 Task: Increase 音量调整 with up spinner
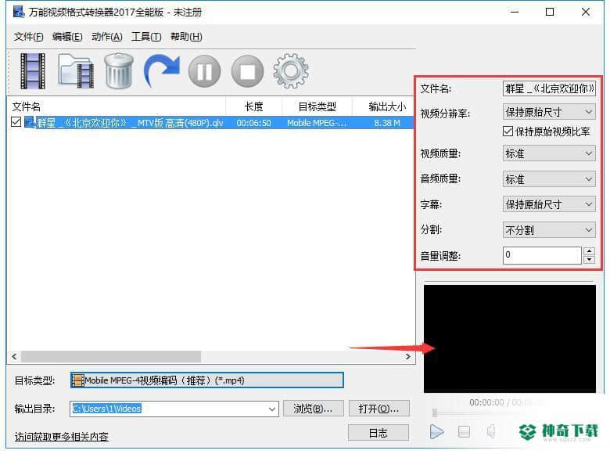(x=590, y=251)
